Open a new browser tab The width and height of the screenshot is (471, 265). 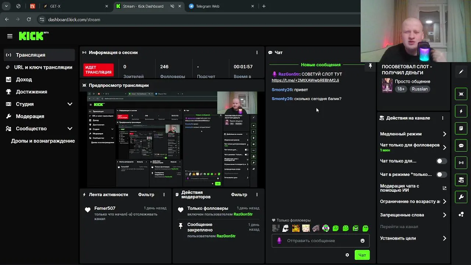coord(264,6)
